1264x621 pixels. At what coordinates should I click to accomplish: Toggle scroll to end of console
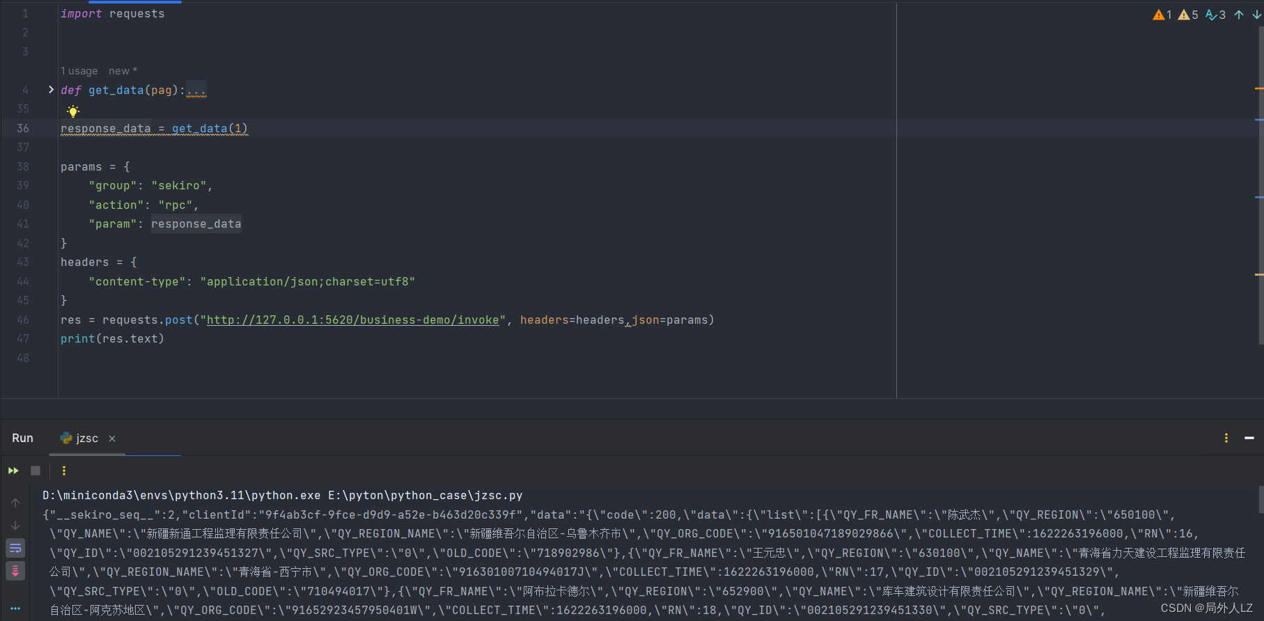click(x=15, y=571)
